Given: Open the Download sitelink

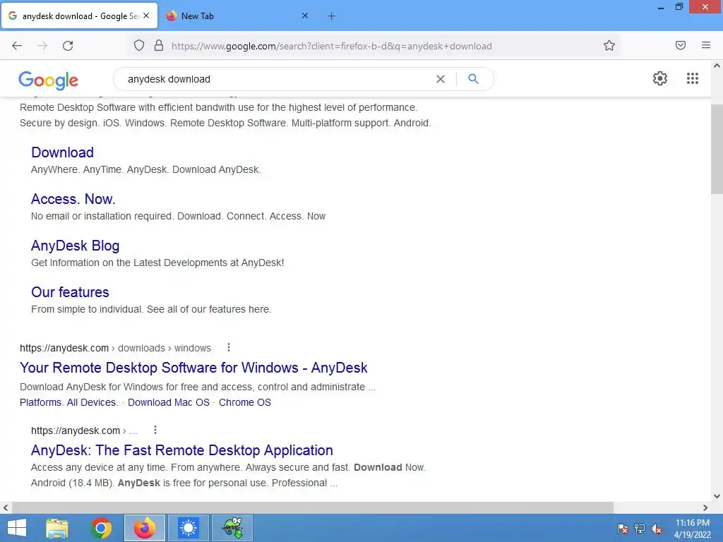Looking at the screenshot, I should [x=62, y=152].
